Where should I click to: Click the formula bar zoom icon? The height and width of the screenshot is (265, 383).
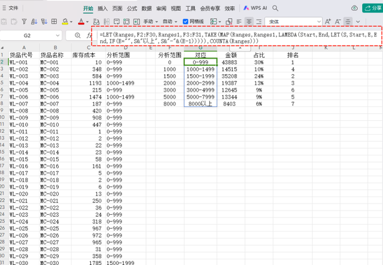click(x=77, y=35)
